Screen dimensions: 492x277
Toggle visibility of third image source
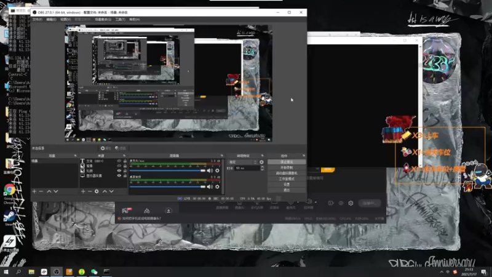[x=119, y=171]
